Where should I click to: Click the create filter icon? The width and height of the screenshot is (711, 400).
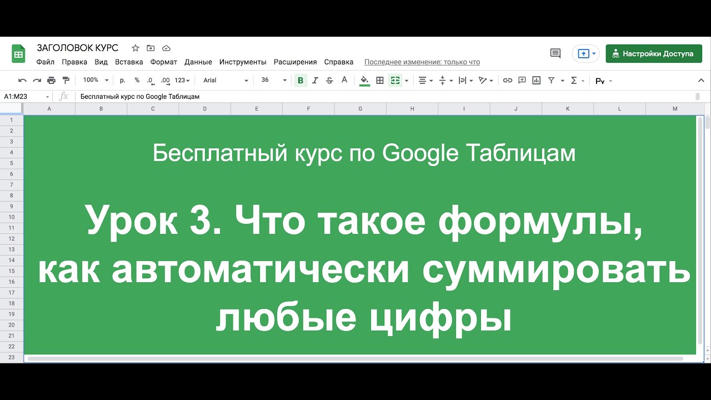(551, 81)
